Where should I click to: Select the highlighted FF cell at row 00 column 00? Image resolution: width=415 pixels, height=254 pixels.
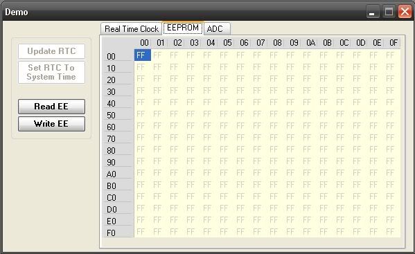[x=143, y=55]
